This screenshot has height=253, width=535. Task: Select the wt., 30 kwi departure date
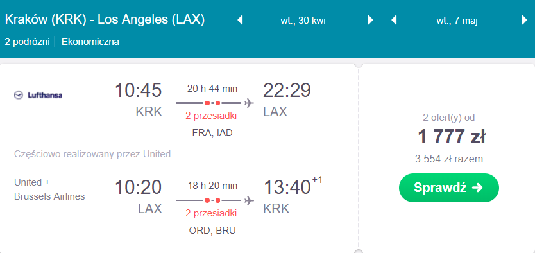coord(303,21)
